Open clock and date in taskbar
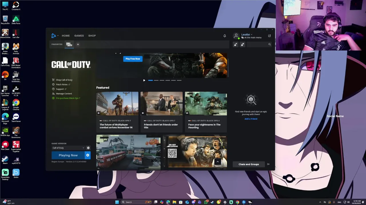The height and width of the screenshot is (205, 366). coord(357,202)
